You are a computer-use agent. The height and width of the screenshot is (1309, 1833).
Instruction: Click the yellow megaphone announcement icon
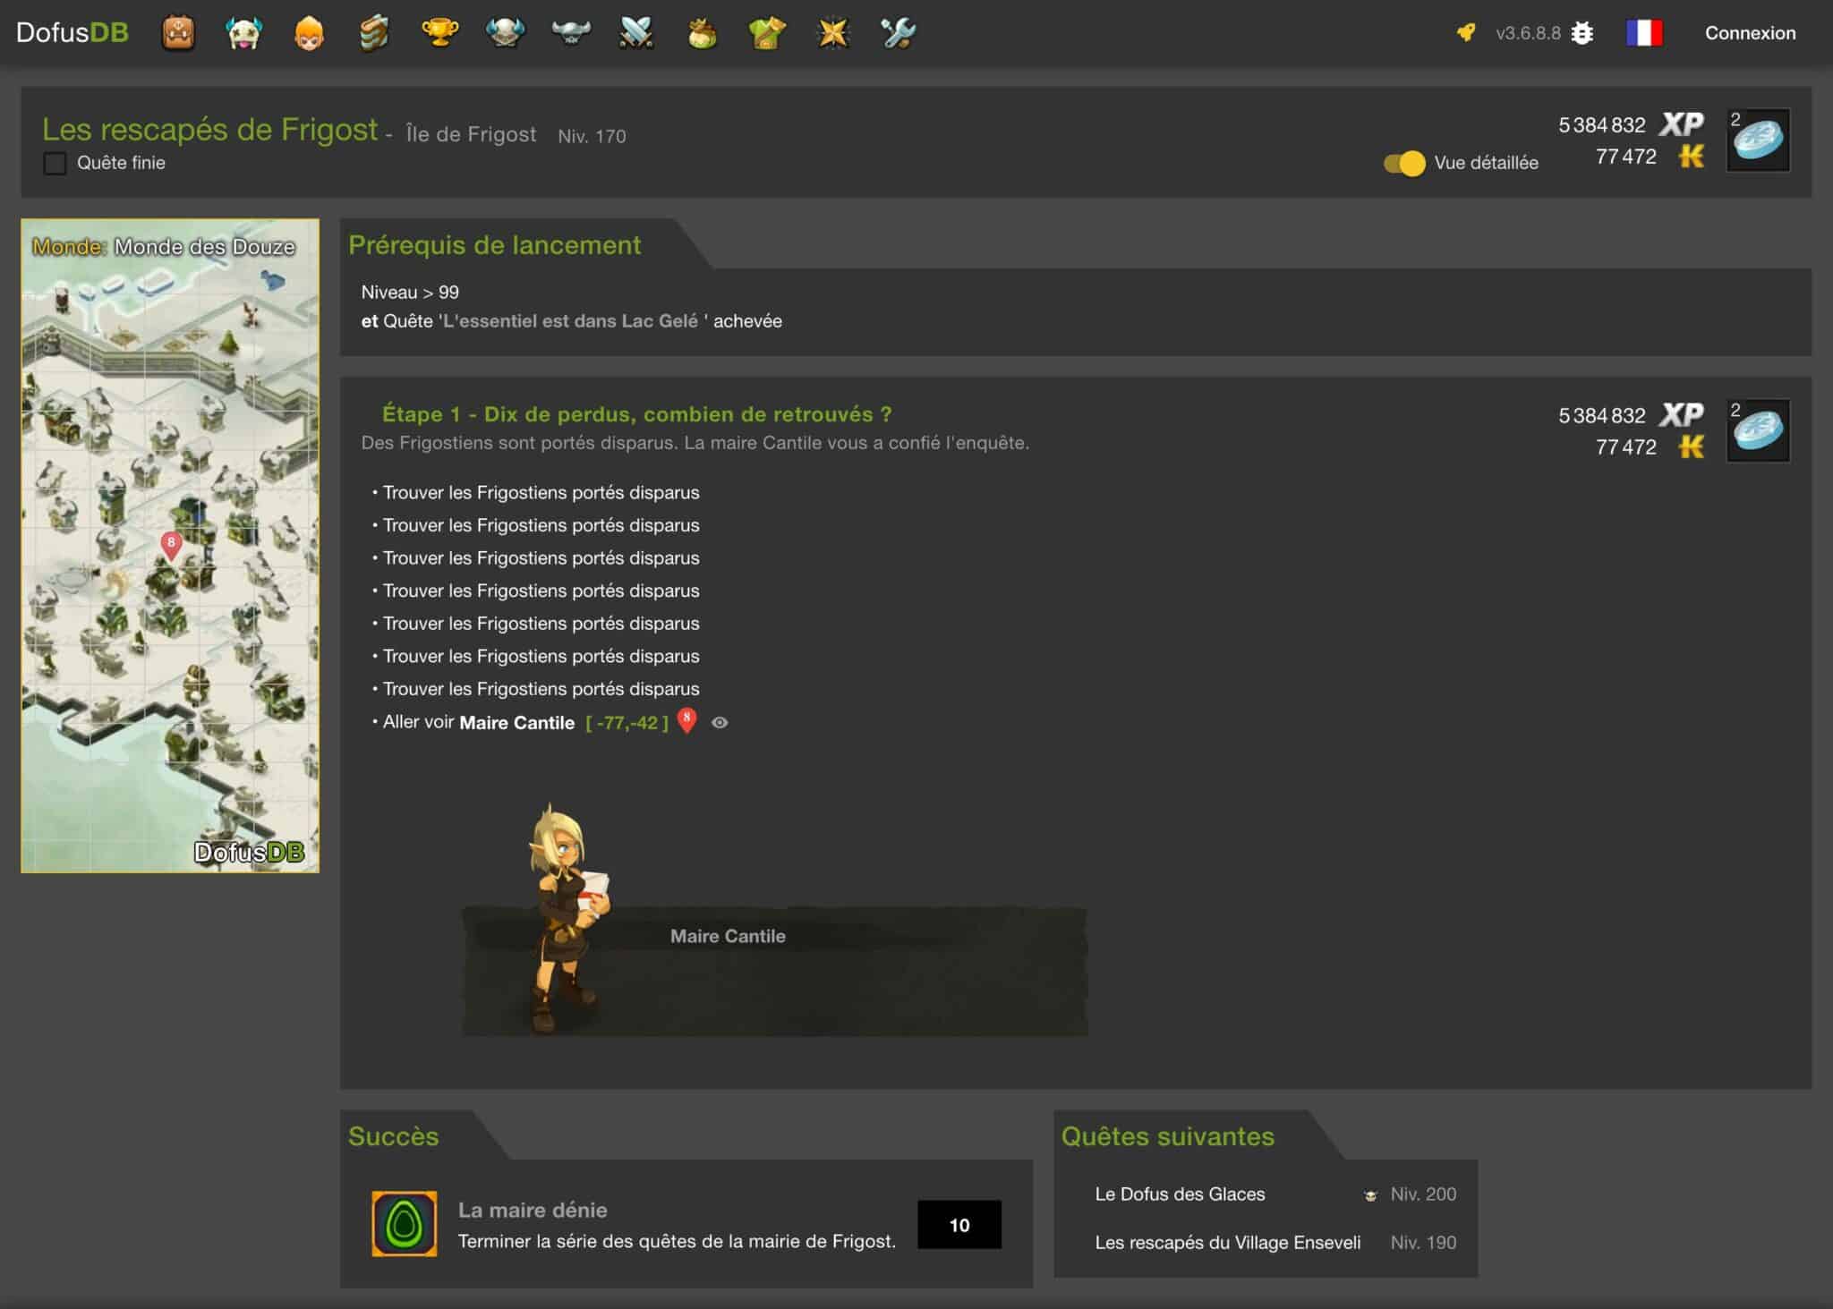(1466, 33)
